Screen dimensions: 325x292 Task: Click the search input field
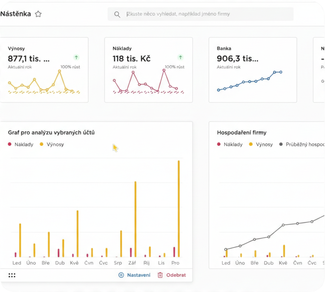point(208,14)
